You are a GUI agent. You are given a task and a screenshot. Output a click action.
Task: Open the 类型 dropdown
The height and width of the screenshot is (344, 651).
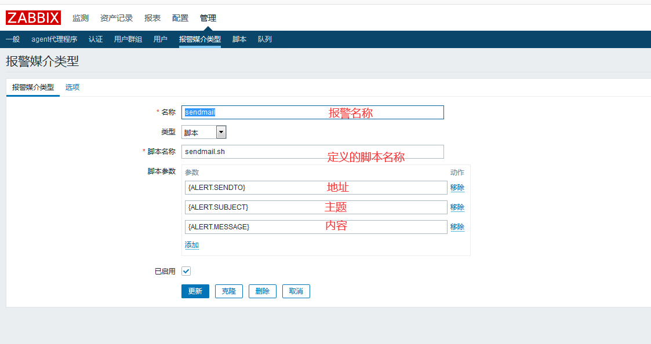pos(204,133)
